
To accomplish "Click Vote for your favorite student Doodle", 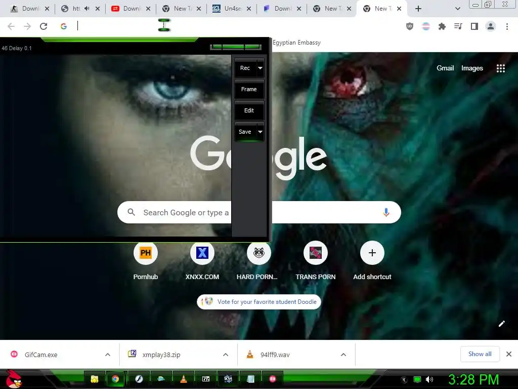I will (259, 302).
